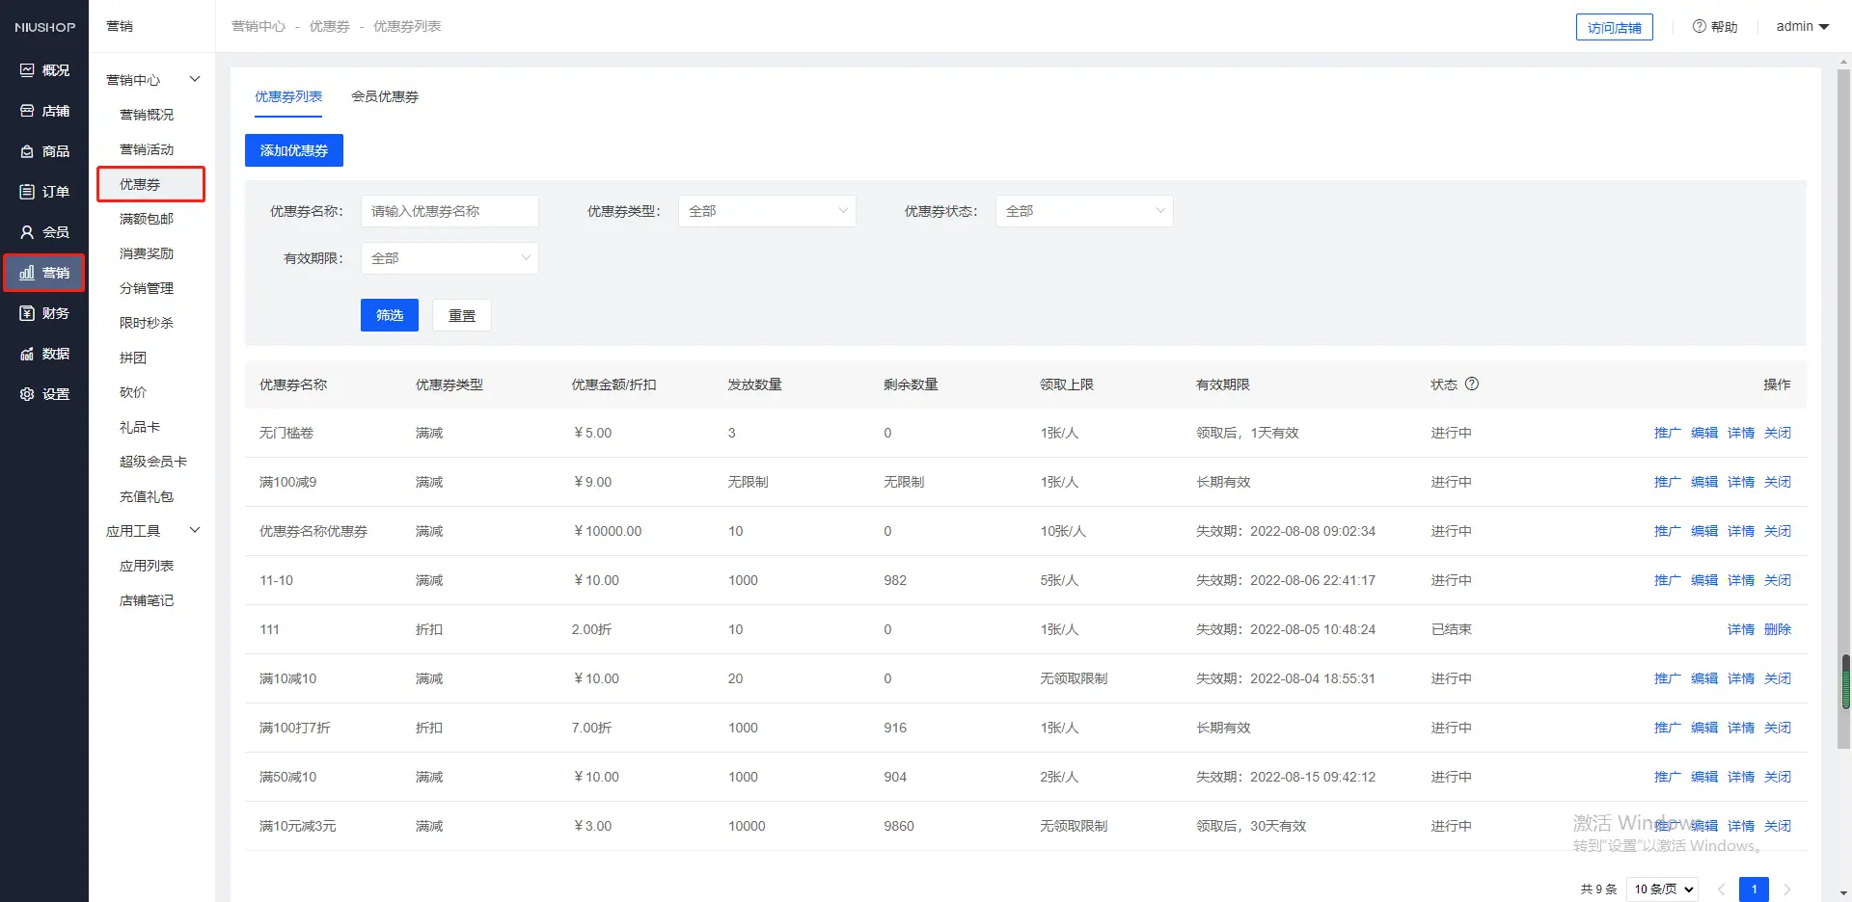Select 满额包邮 in the side menu
Viewport: 1852px width, 902px height.
tap(147, 219)
